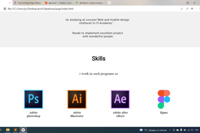Open the OneDrive cloud tray icon
The height and width of the screenshot is (133, 200).
coord(177,130)
